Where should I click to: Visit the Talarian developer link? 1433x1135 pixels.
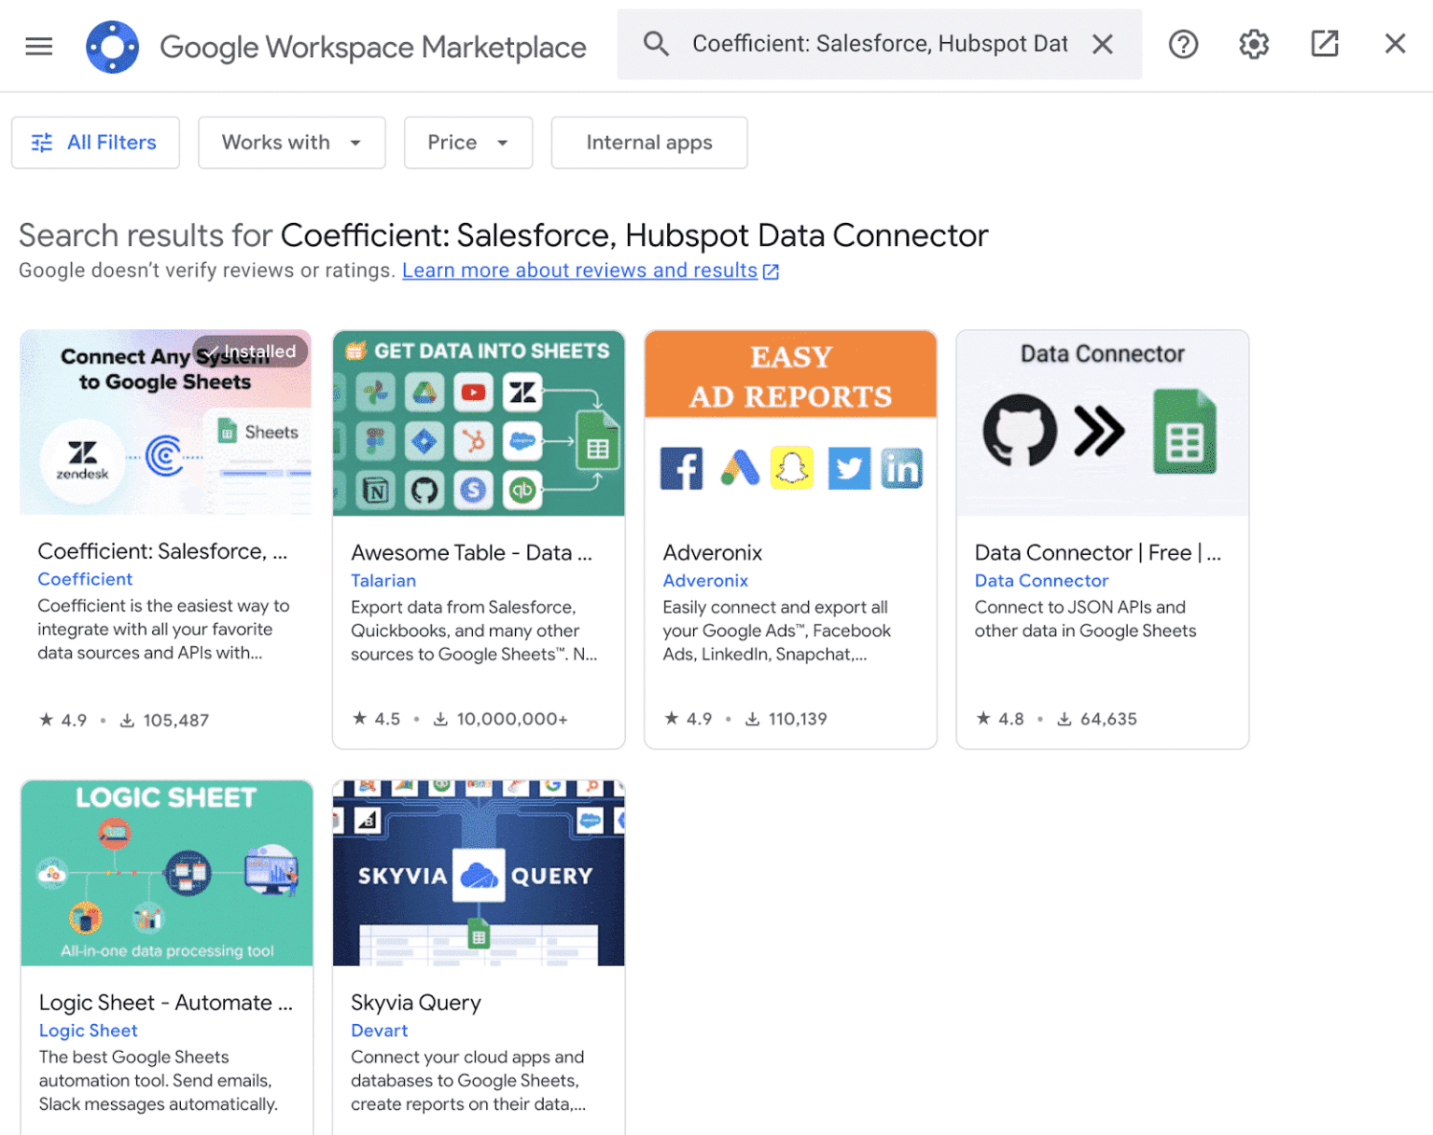click(383, 580)
